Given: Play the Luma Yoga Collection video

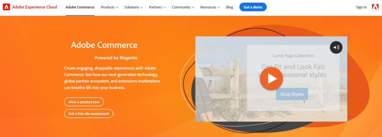Looking at the screenshot, I should point(272,79).
